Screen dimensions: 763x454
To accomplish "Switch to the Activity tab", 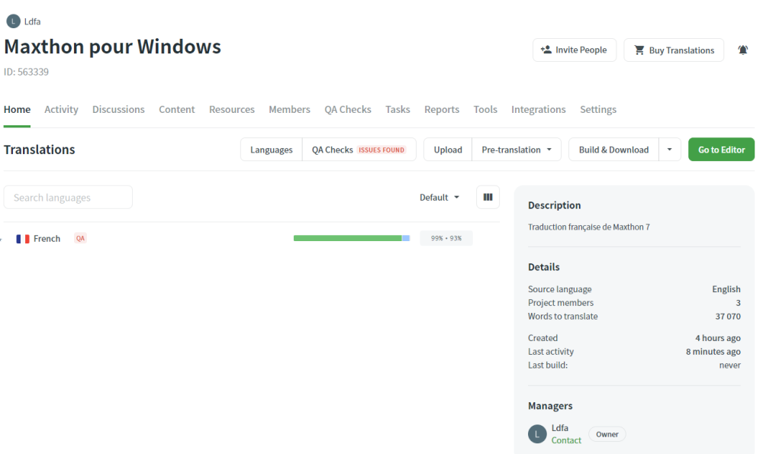I will tap(61, 109).
